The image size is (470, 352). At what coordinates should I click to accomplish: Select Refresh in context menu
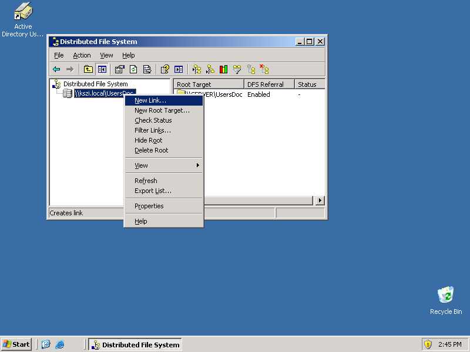click(164, 181)
